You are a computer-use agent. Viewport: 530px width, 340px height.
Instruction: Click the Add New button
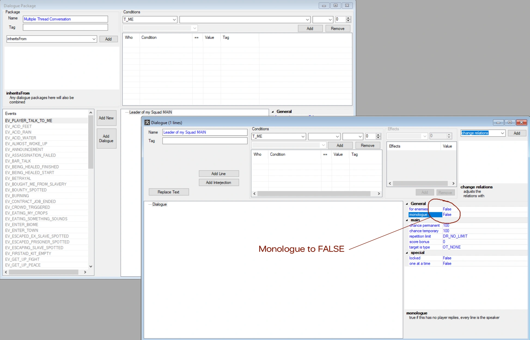106,118
